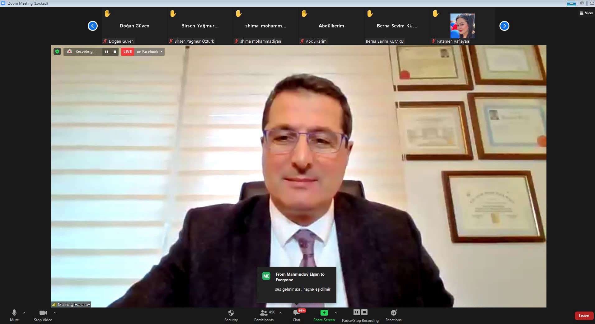Click the red LIVE badge
This screenshot has width=595, height=324.
point(128,52)
